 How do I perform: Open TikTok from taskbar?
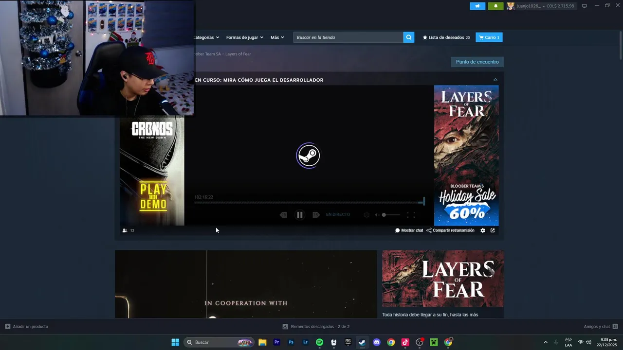pyautogui.click(x=405, y=342)
